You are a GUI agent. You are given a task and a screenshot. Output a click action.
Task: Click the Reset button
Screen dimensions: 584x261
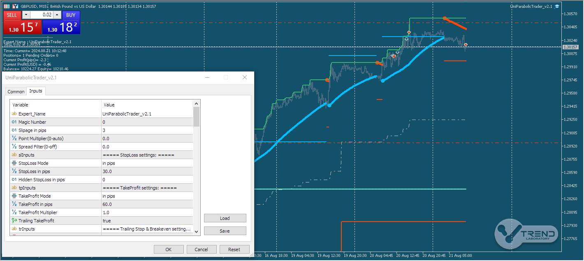234,249
